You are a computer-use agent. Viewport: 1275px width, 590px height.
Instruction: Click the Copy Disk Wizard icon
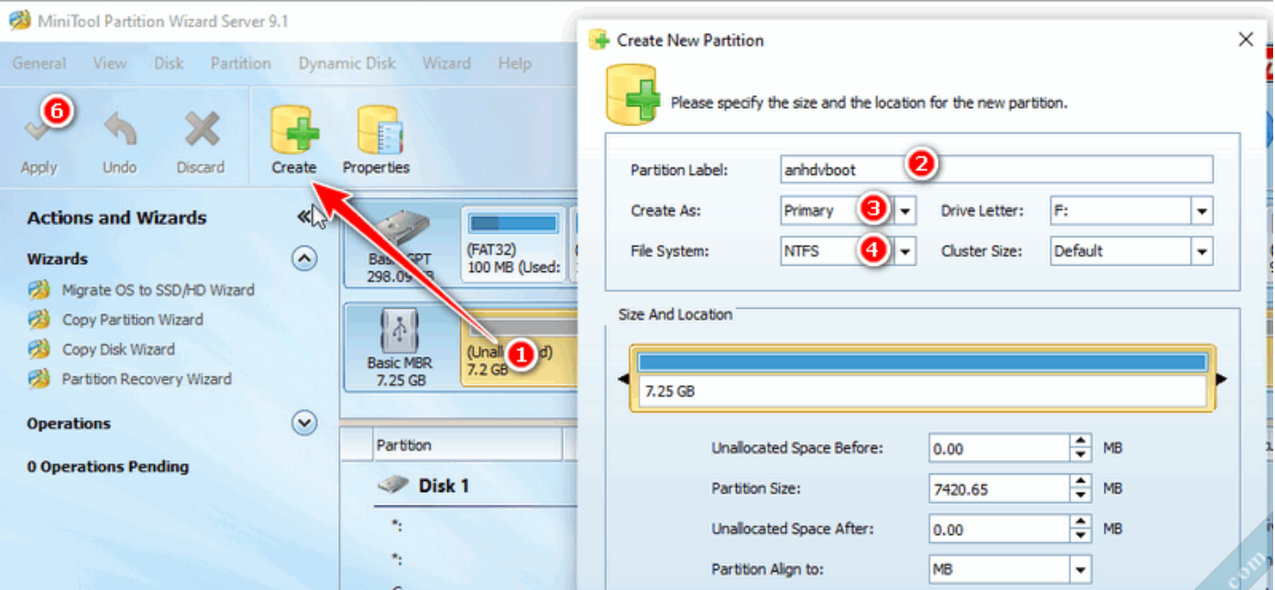(38, 349)
